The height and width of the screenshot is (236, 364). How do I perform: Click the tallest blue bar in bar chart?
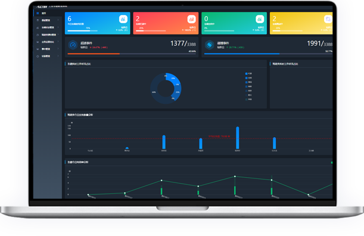pyautogui.click(x=238, y=138)
